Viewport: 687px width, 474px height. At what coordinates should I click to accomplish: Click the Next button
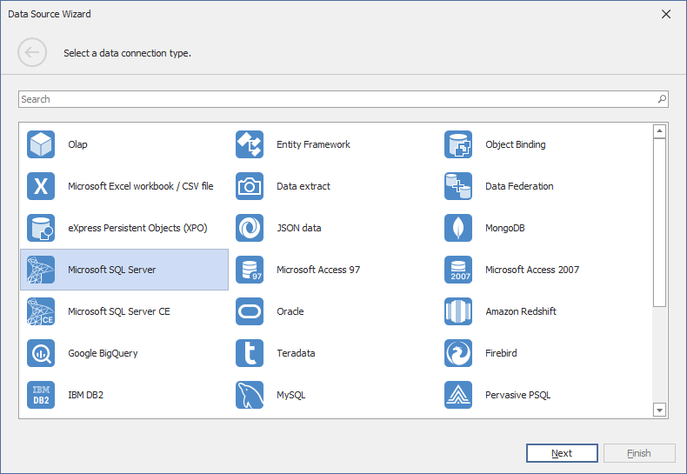point(562,453)
